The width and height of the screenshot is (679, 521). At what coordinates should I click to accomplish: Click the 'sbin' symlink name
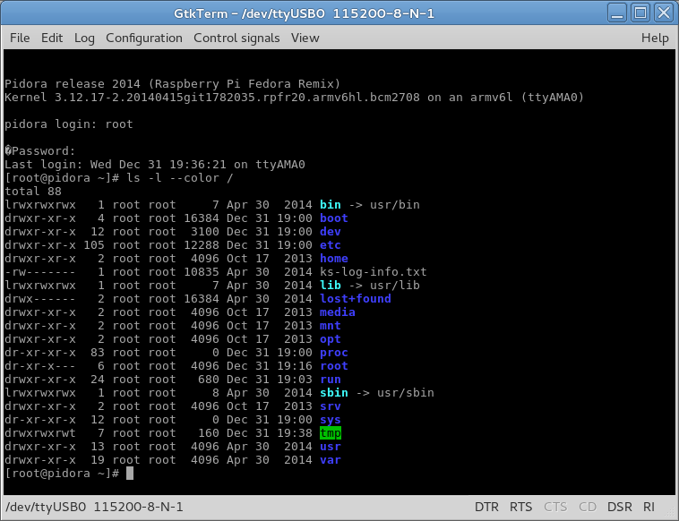333,392
